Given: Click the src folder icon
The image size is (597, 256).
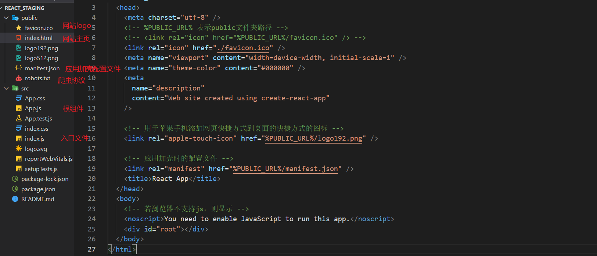Looking at the screenshot, I should [15, 88].
